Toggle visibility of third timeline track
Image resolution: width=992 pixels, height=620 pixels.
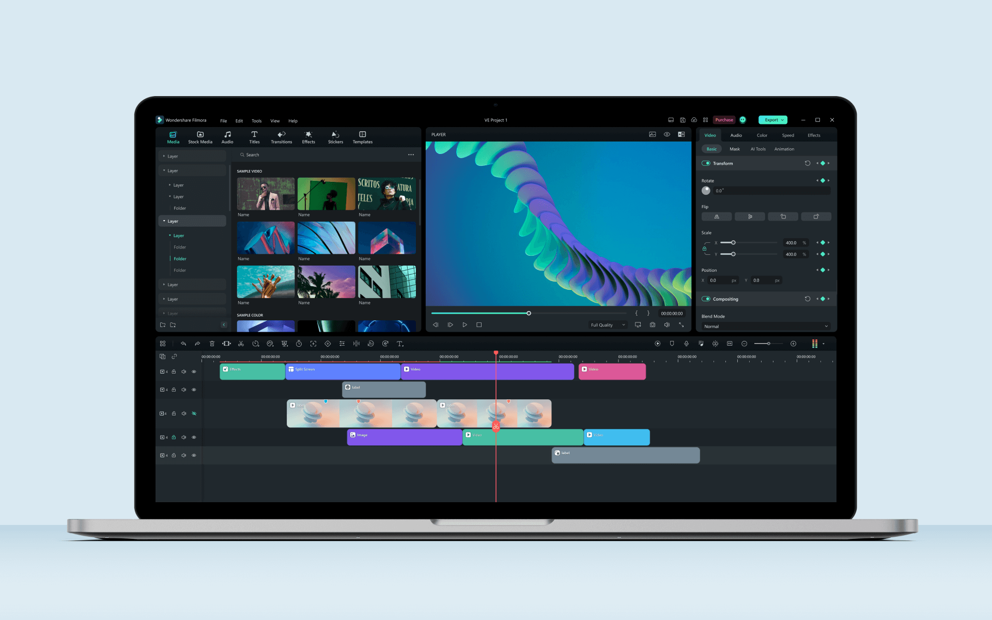tap(194, 413)
